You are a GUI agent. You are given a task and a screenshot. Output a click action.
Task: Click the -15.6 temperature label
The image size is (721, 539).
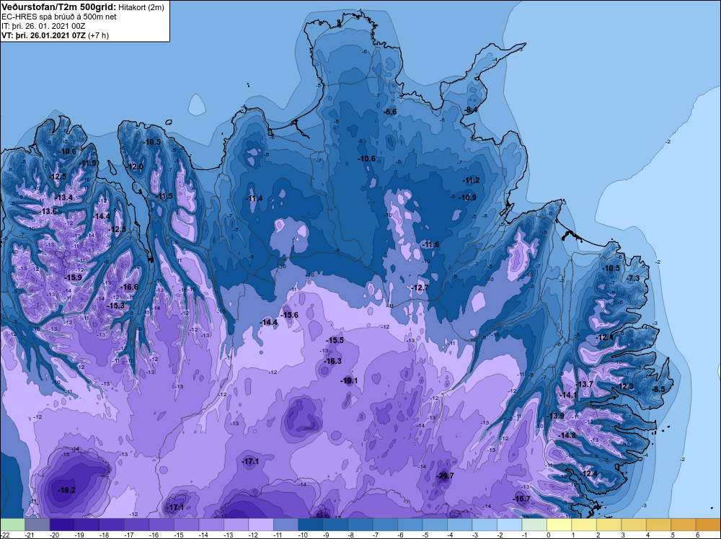tap(289, 315)
